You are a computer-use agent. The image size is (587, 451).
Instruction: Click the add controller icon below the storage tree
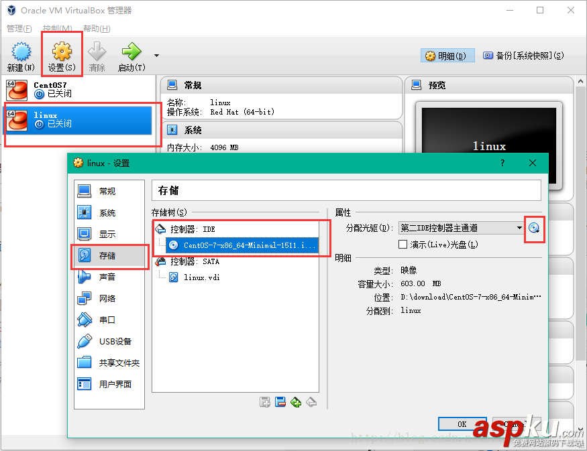(265, 402)
